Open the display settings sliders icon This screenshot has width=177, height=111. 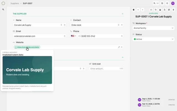click(167, 3)
